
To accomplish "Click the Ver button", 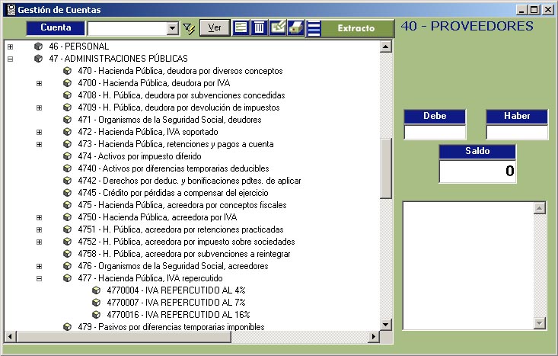I will 215,27.
